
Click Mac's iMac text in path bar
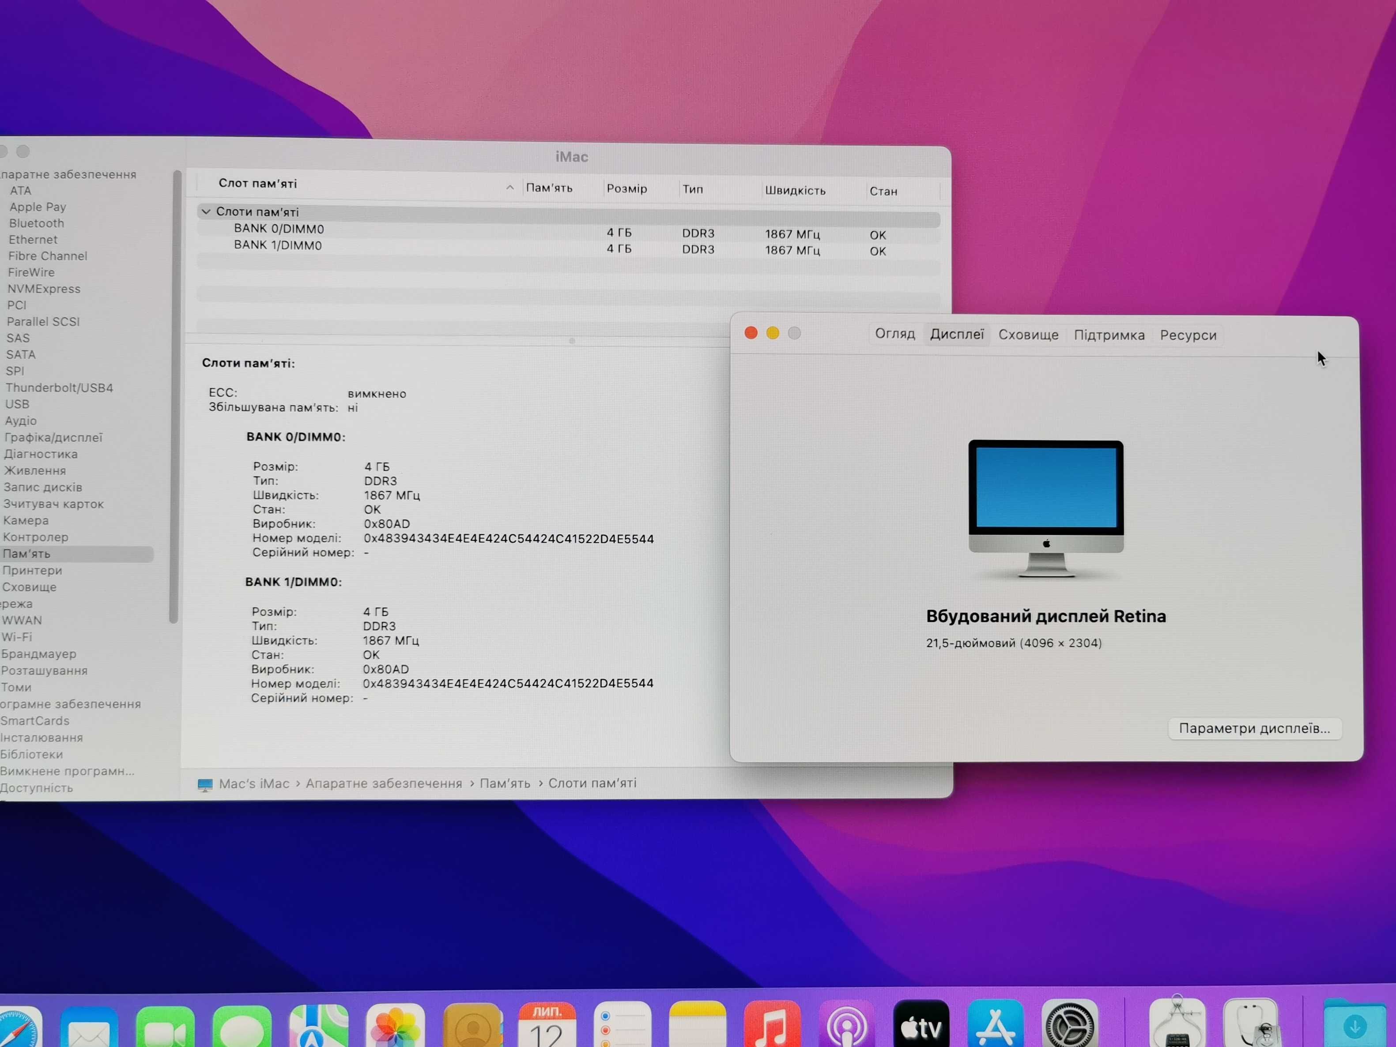pos(254,784)
